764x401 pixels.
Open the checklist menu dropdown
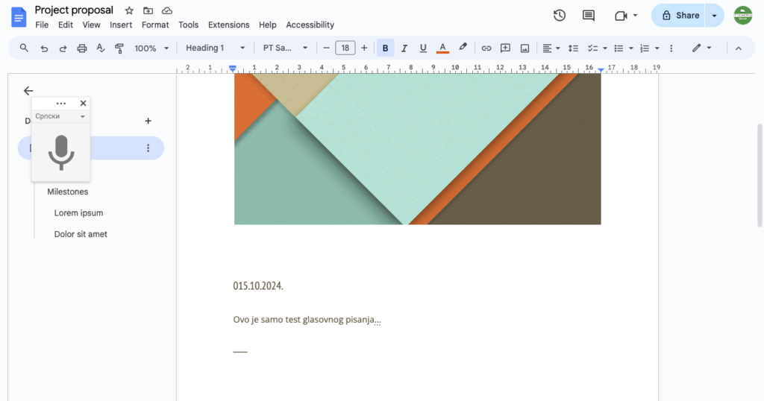[x=597, y=48]
